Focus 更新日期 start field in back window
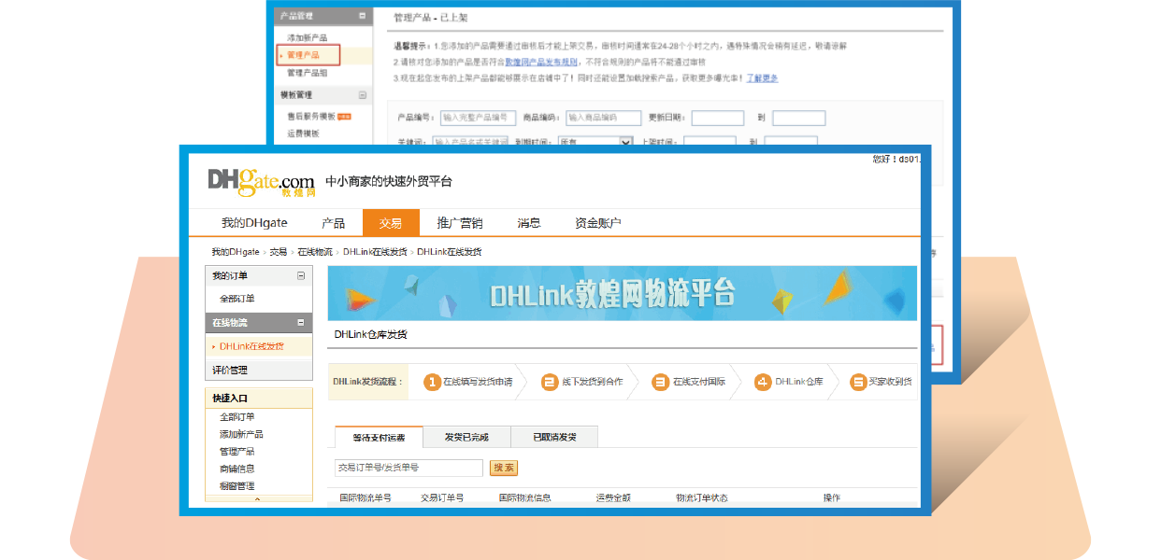Viewport: 1161px width, 560px height. pyautogui.click(x=718, y=118)
